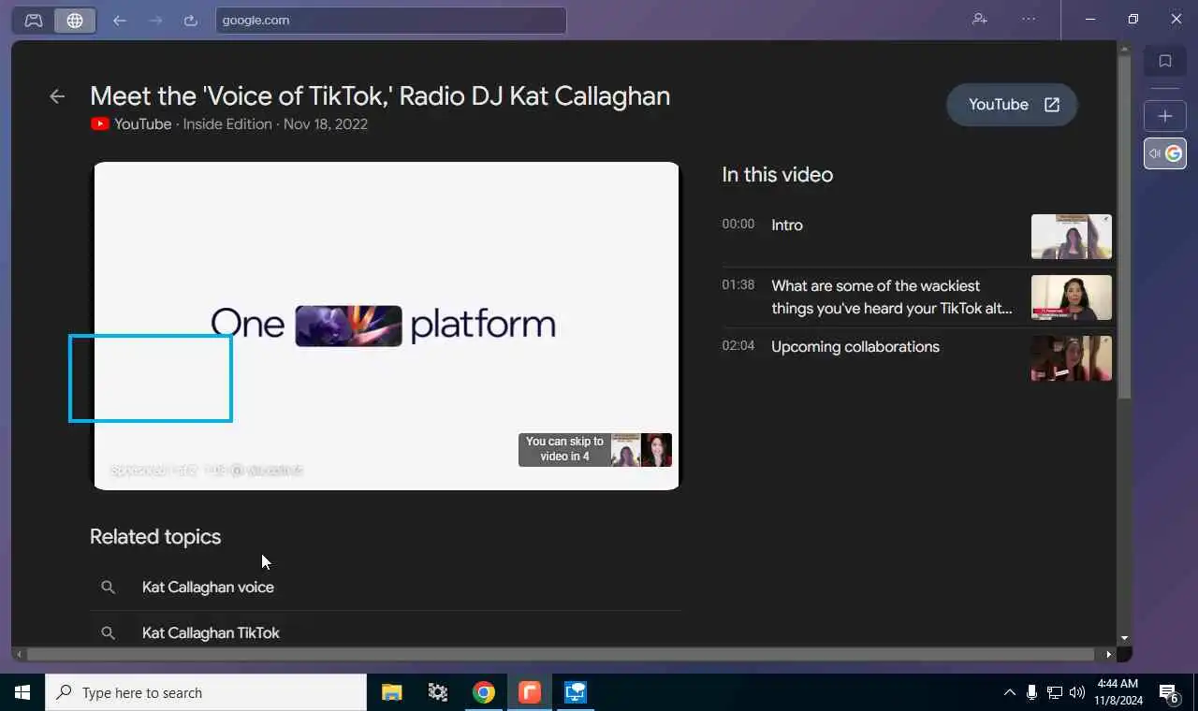Switch to the game controller mode
Image resolution: width=1198 pixels, height=711 pixels.
34,20
